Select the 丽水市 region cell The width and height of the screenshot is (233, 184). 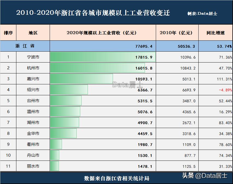coord(33,166)
